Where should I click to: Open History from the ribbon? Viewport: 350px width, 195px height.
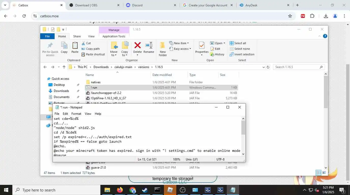(217, 54)
